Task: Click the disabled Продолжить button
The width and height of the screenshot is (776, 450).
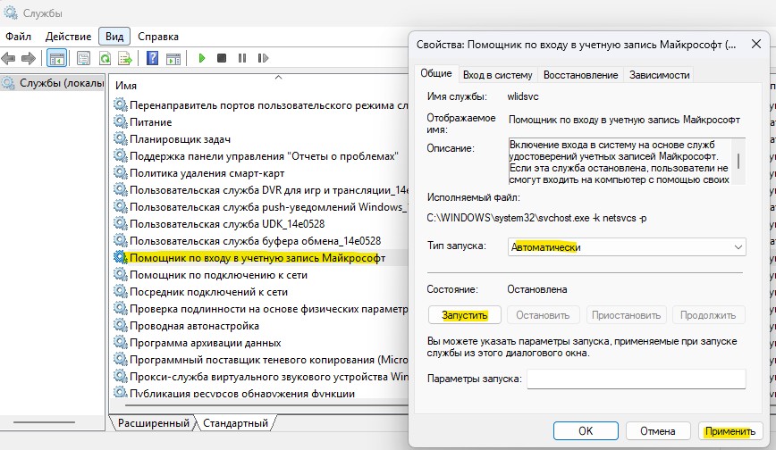Action: (x=708, y=315)
